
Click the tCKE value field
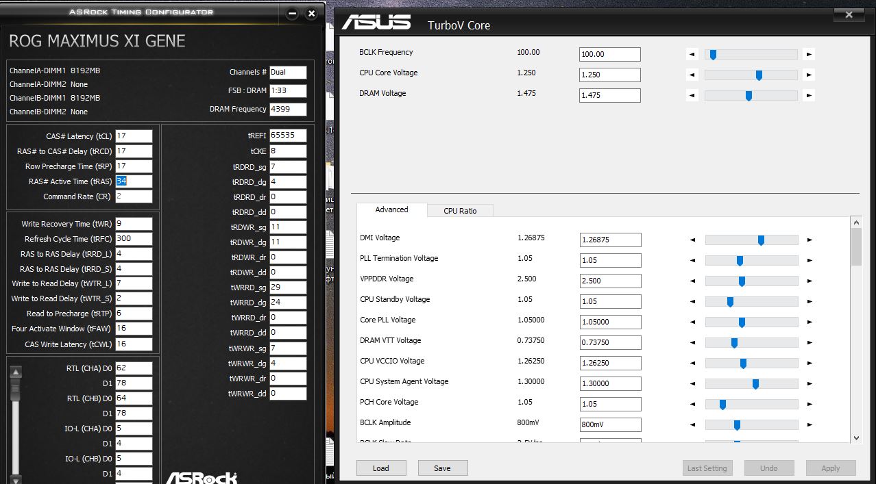pyautogui.click(x=288, y=151)
